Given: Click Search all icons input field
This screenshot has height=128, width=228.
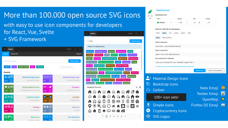Looking at the screenshot, I should point(36,61).
